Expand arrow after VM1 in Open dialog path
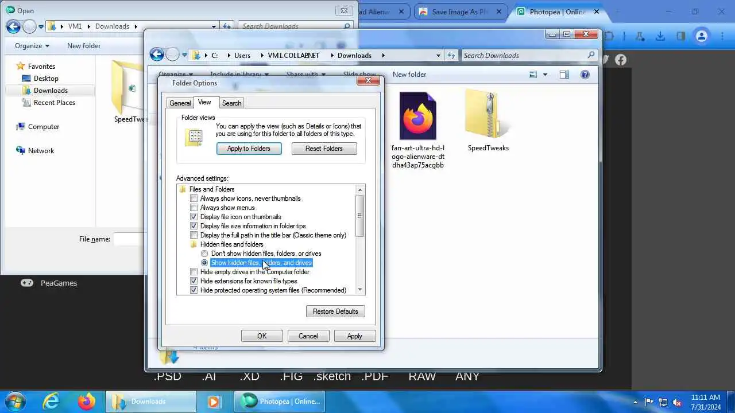735x413 pixels. coord(88,26)
